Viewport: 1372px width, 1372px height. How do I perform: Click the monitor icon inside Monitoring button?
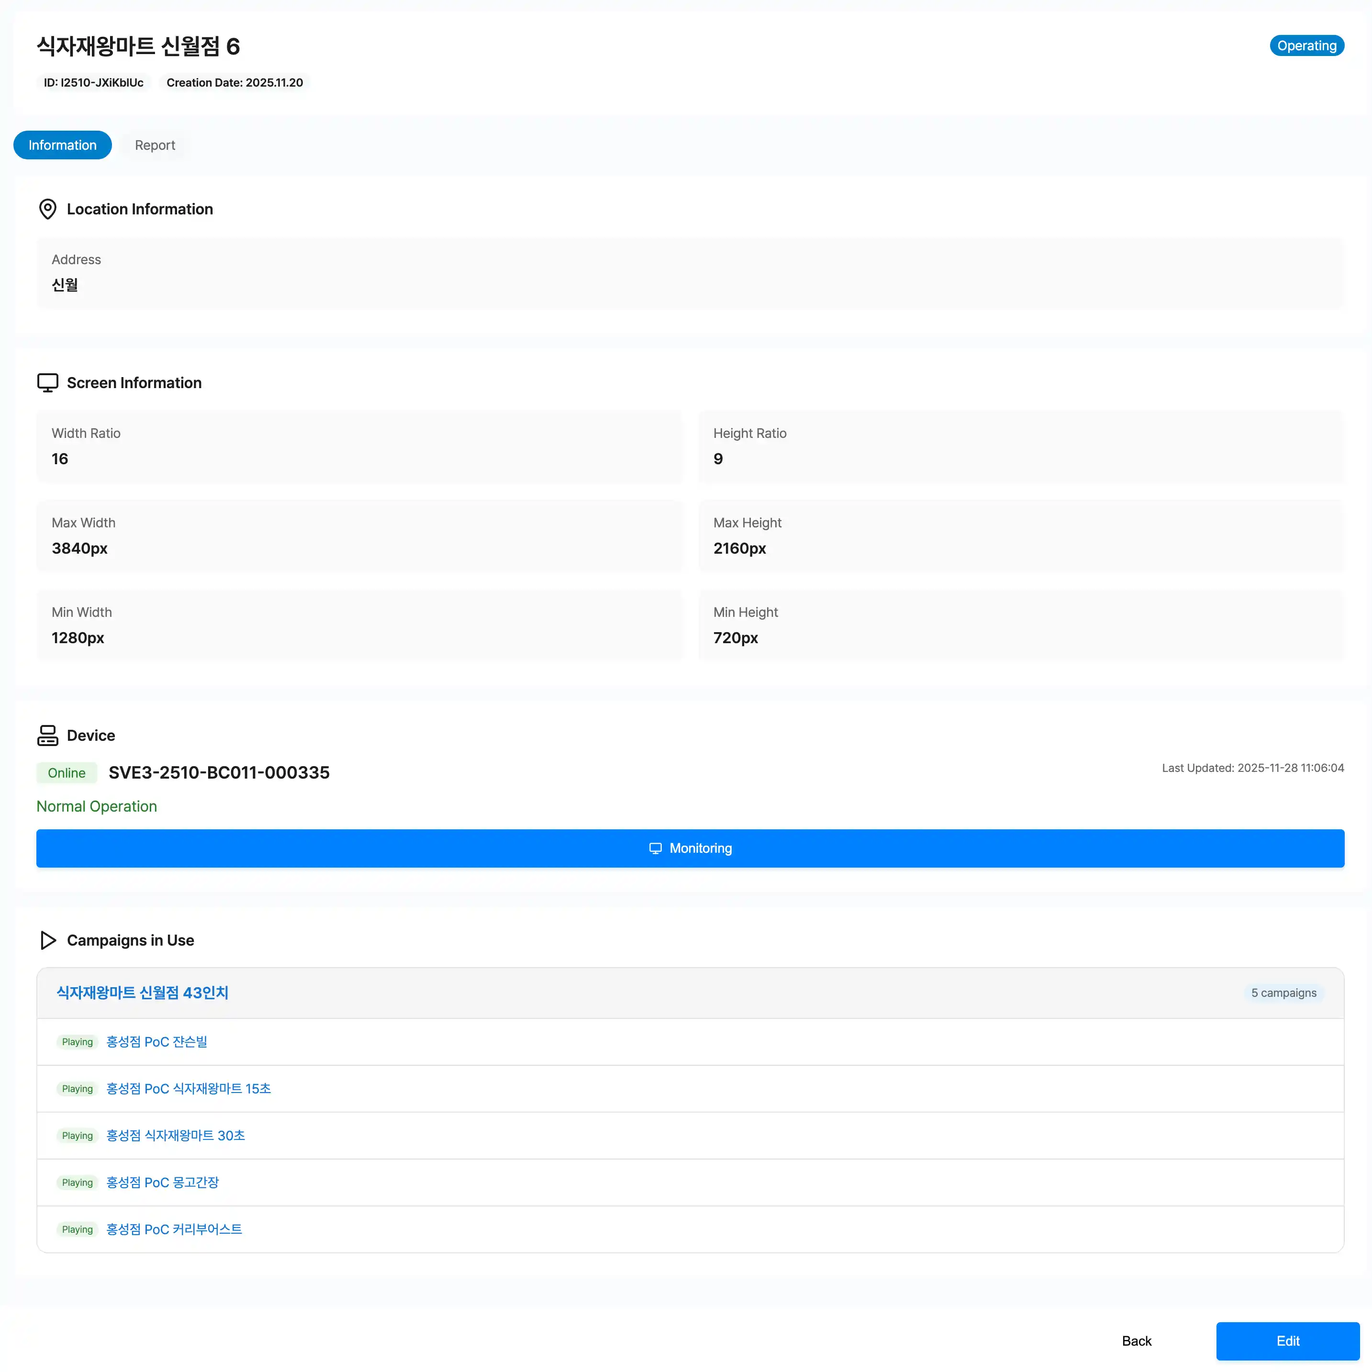[x=655, y=848]
